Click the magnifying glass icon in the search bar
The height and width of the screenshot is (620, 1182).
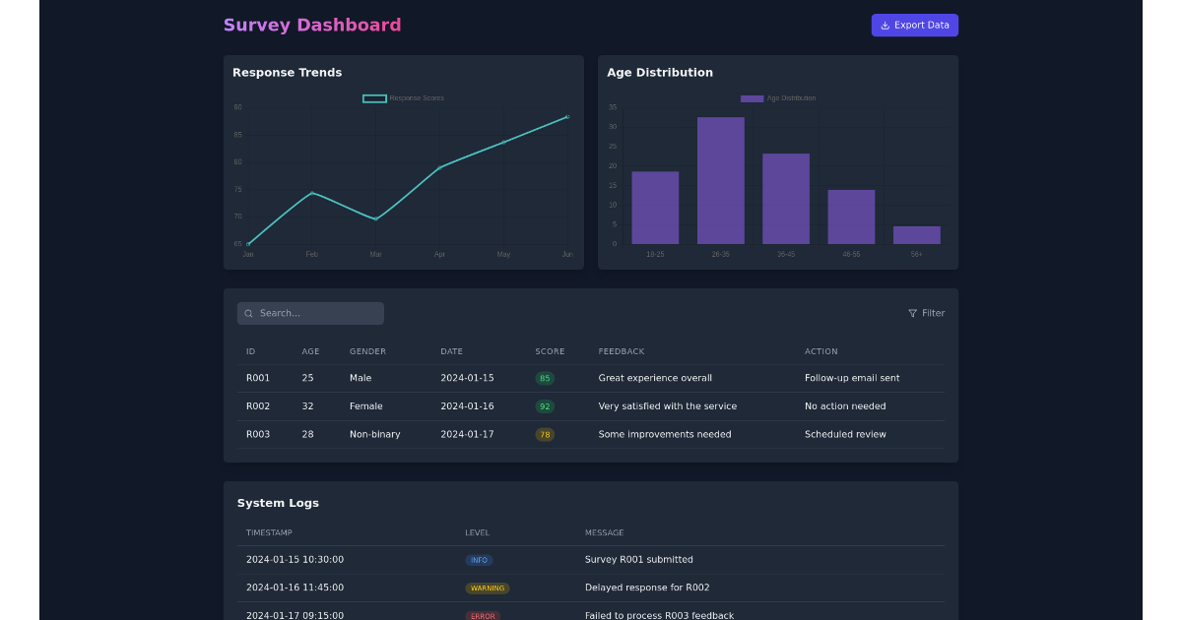[248, 313]
